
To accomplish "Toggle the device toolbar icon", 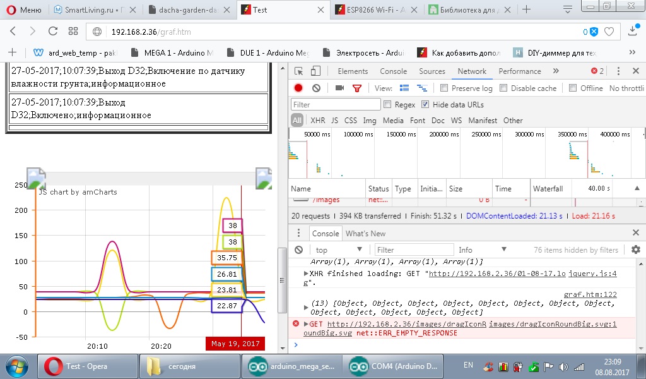I will pos(316,71).
